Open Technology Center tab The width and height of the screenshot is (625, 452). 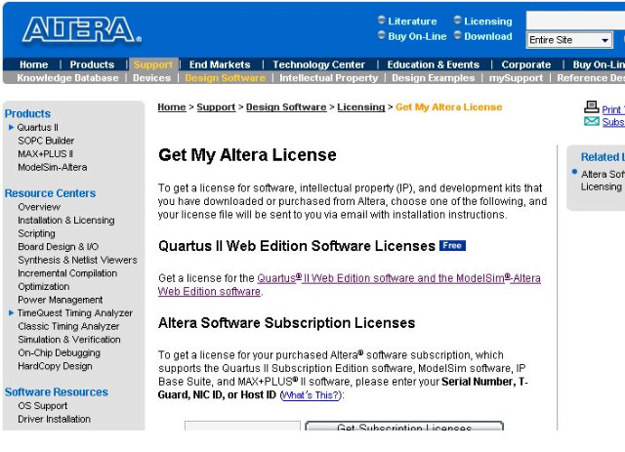click(319, 64)
